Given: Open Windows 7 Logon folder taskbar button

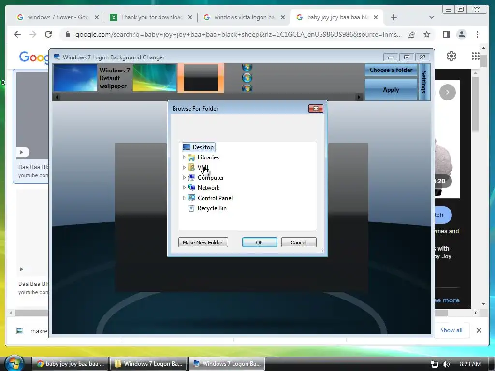Looking at the screenshot, I should pos(149,364).
